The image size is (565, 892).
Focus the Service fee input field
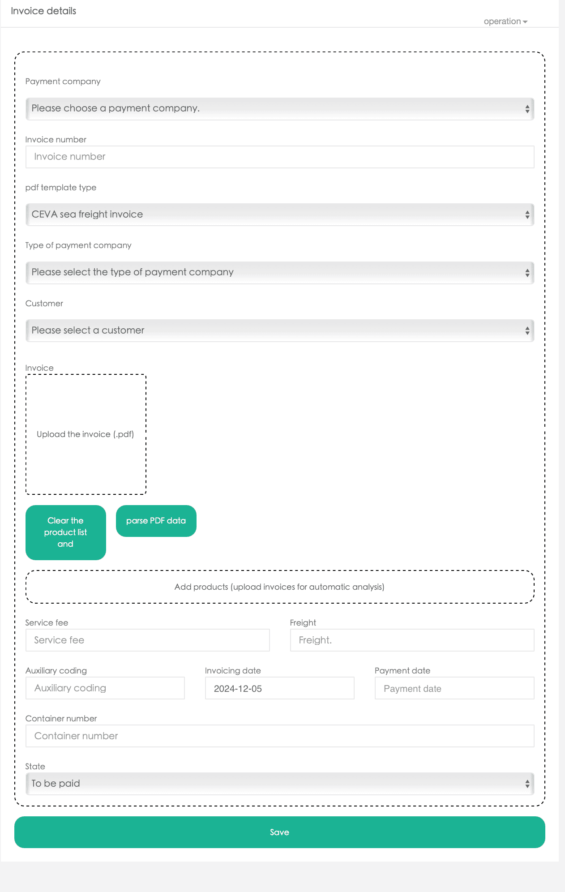(147, 640)
